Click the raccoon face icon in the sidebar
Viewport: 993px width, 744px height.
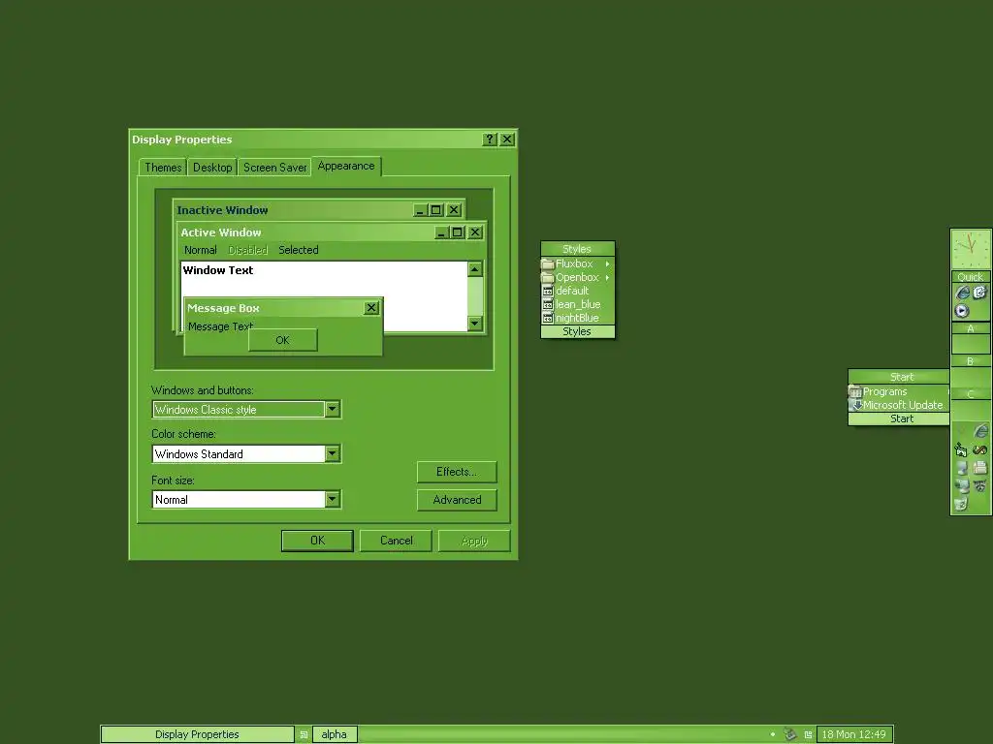pos(979,486)
